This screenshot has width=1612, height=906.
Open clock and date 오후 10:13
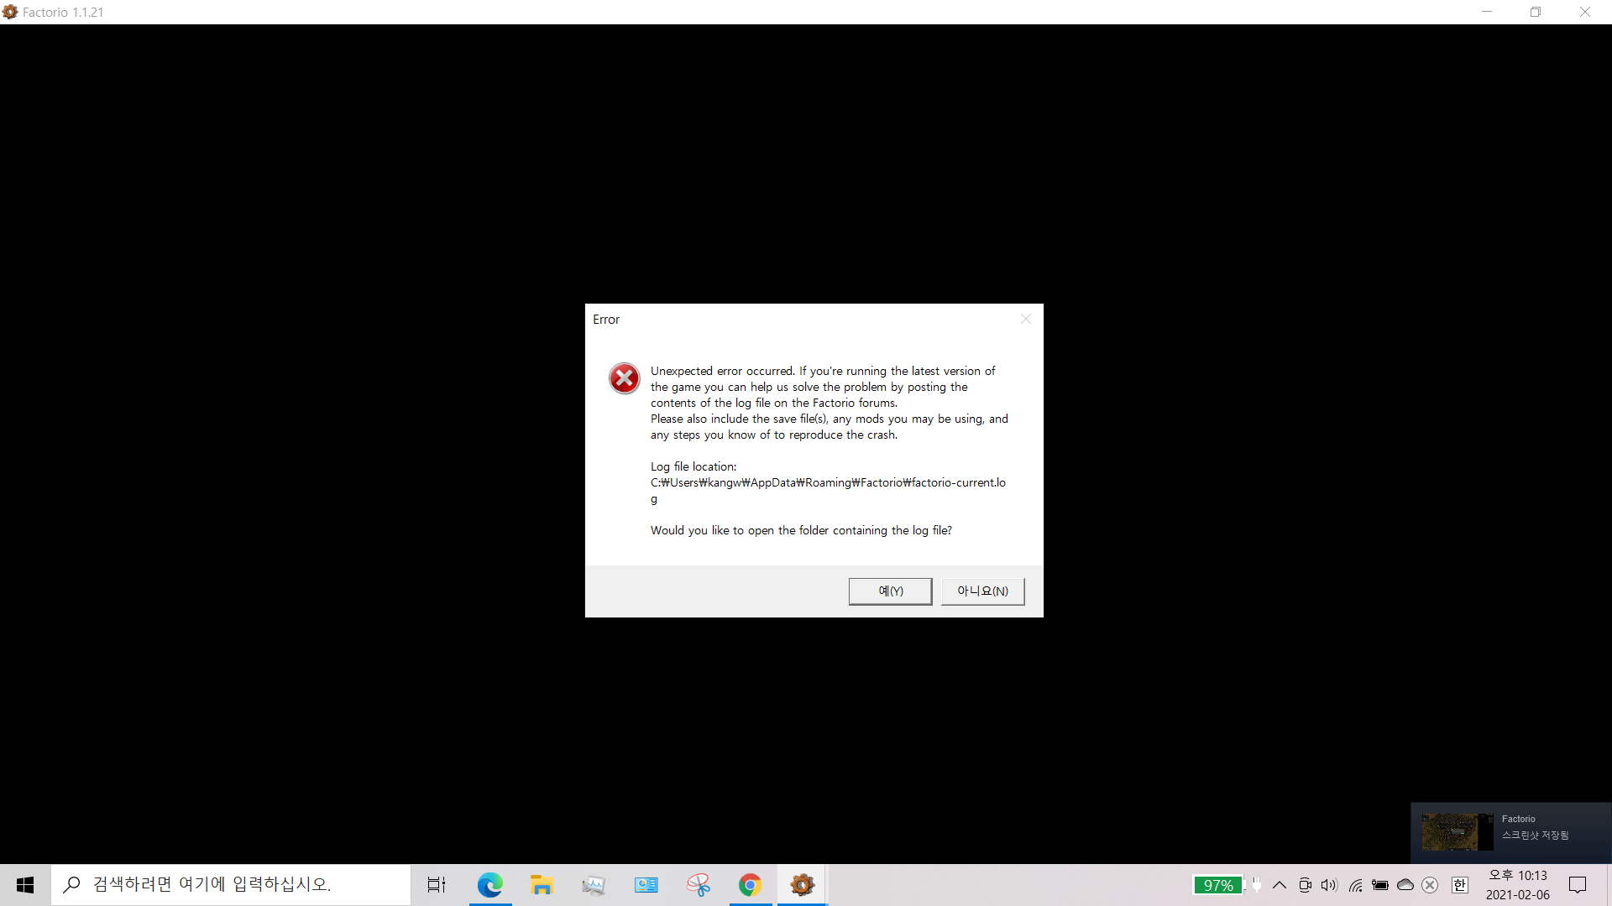(1518, 885)
